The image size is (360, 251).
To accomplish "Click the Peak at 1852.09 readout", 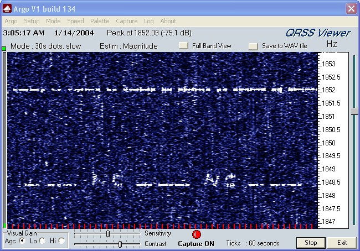I will (149, 33).
